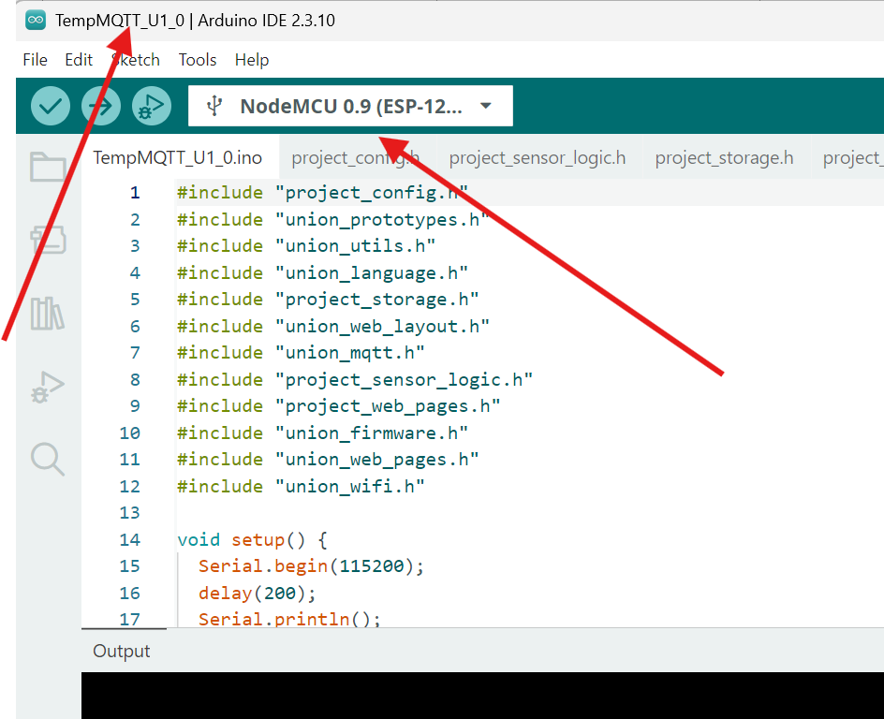Open the Sketchbook folder sidebar icon

(x=48, y=167)
